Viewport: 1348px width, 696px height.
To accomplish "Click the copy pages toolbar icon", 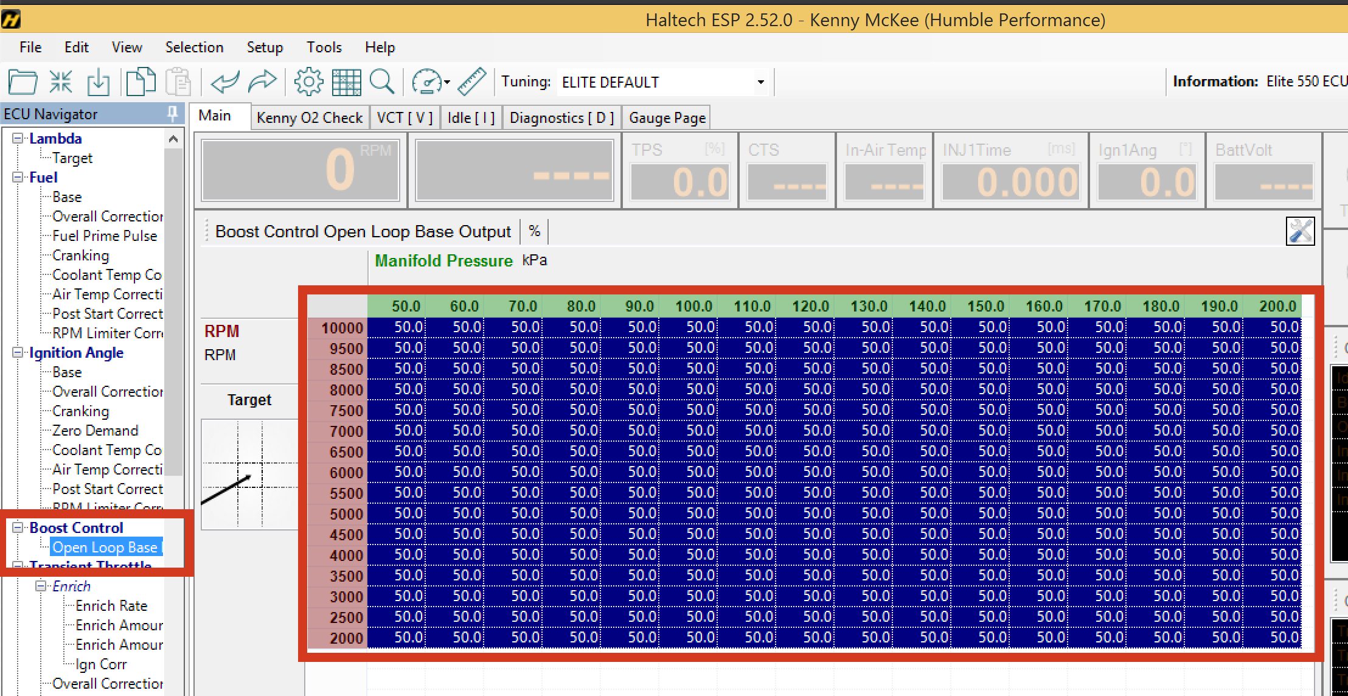I will pyautogui.click(x=141, y=82).
